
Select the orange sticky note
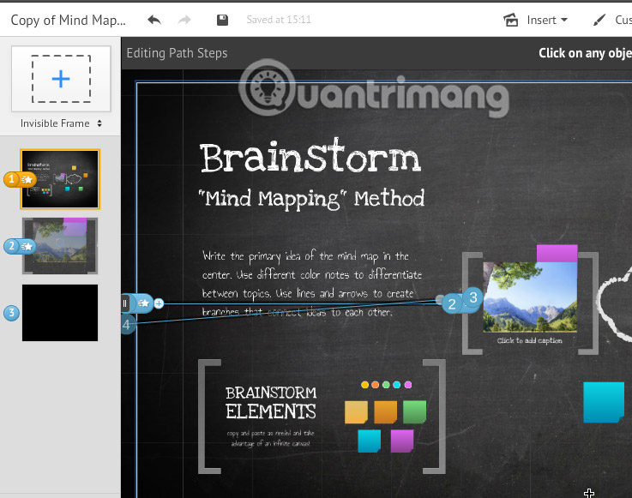pos(385,411)
